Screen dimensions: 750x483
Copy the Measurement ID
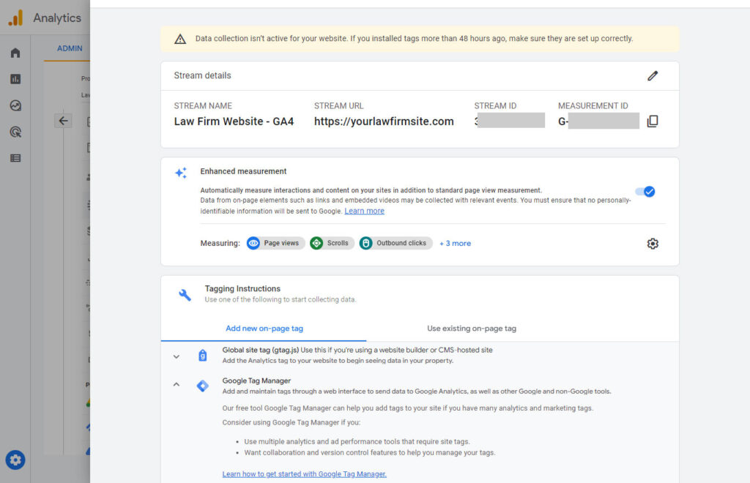653,121
